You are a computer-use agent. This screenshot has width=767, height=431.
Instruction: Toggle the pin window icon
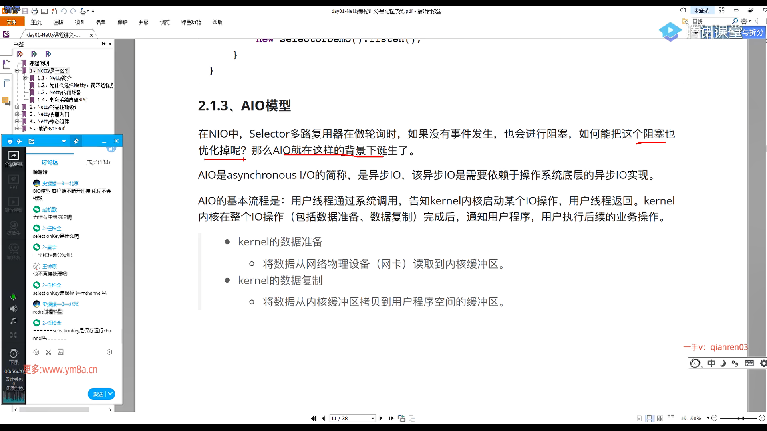point(76,141)
